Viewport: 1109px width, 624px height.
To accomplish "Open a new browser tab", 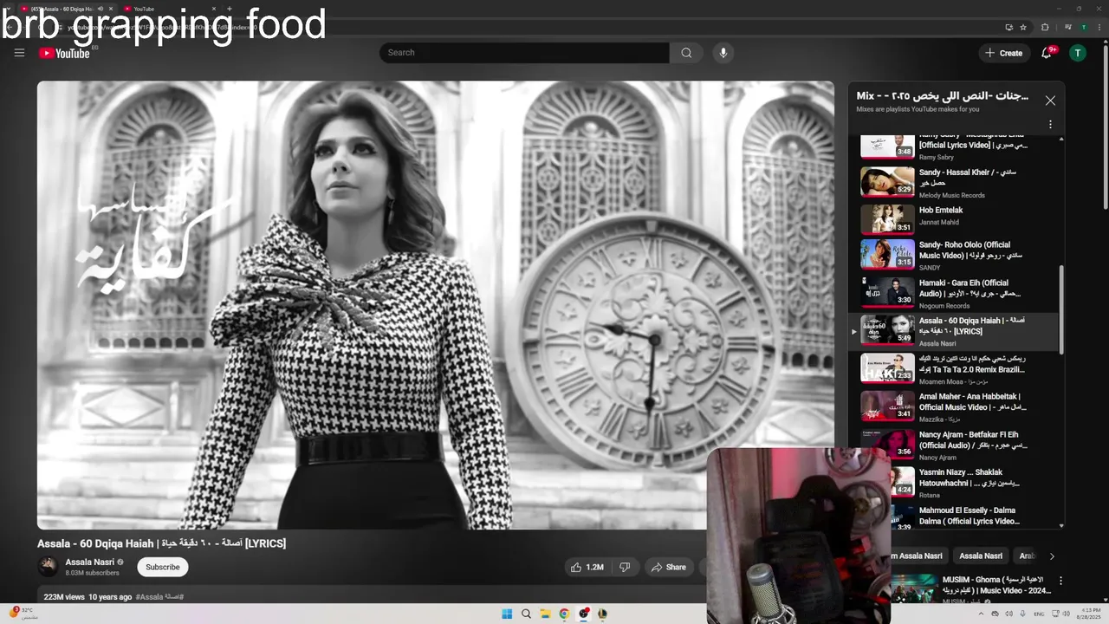I will (x=229, y=9).
